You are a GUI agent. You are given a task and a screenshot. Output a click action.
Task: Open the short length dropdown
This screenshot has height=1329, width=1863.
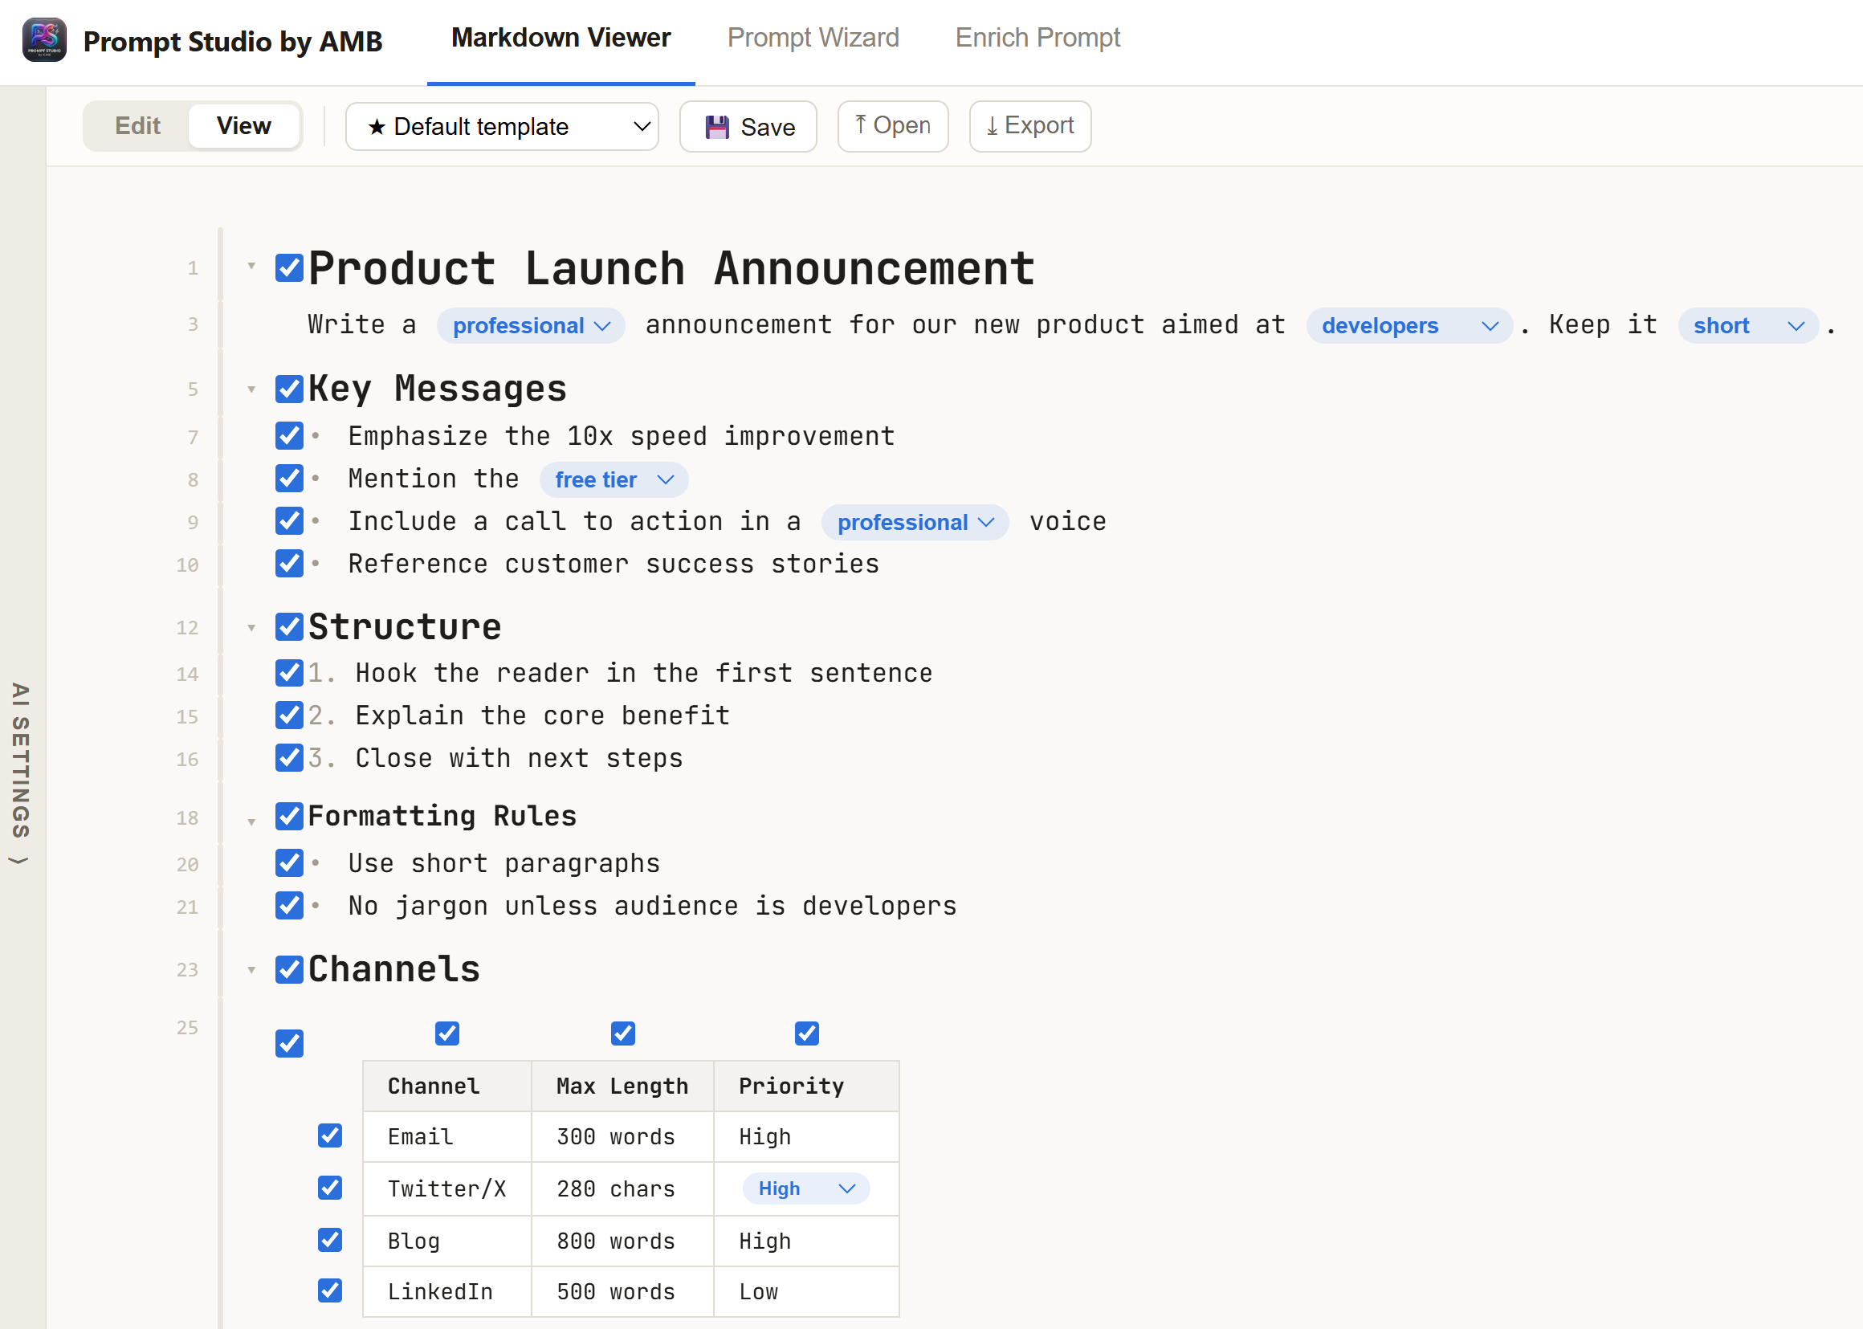pos(1747,326)
